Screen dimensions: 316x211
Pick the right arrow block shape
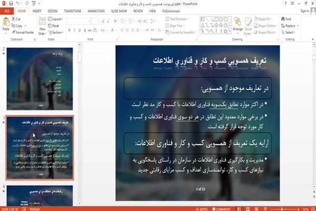point(216,25)
